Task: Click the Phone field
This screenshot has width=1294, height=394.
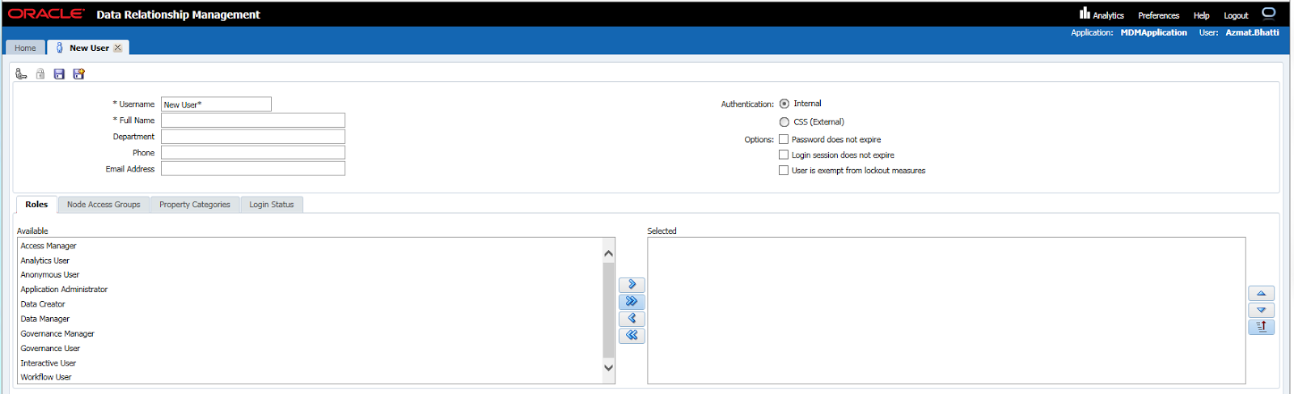Action: [253, 153]
